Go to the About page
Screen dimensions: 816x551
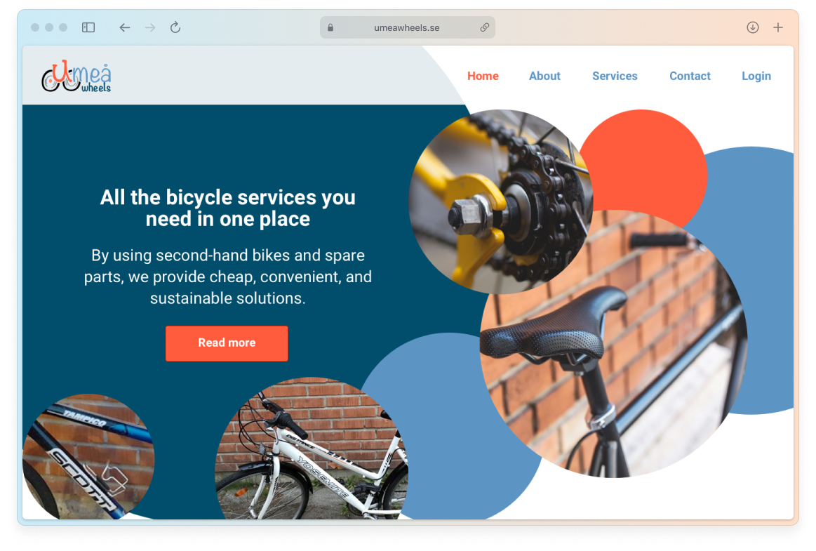[x=544, y=76]
